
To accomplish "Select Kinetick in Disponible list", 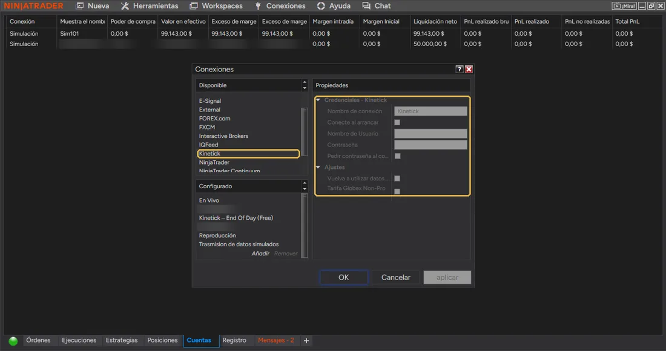I will click(248, 154).
